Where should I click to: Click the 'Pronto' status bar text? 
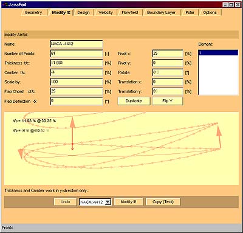point(7,228)
